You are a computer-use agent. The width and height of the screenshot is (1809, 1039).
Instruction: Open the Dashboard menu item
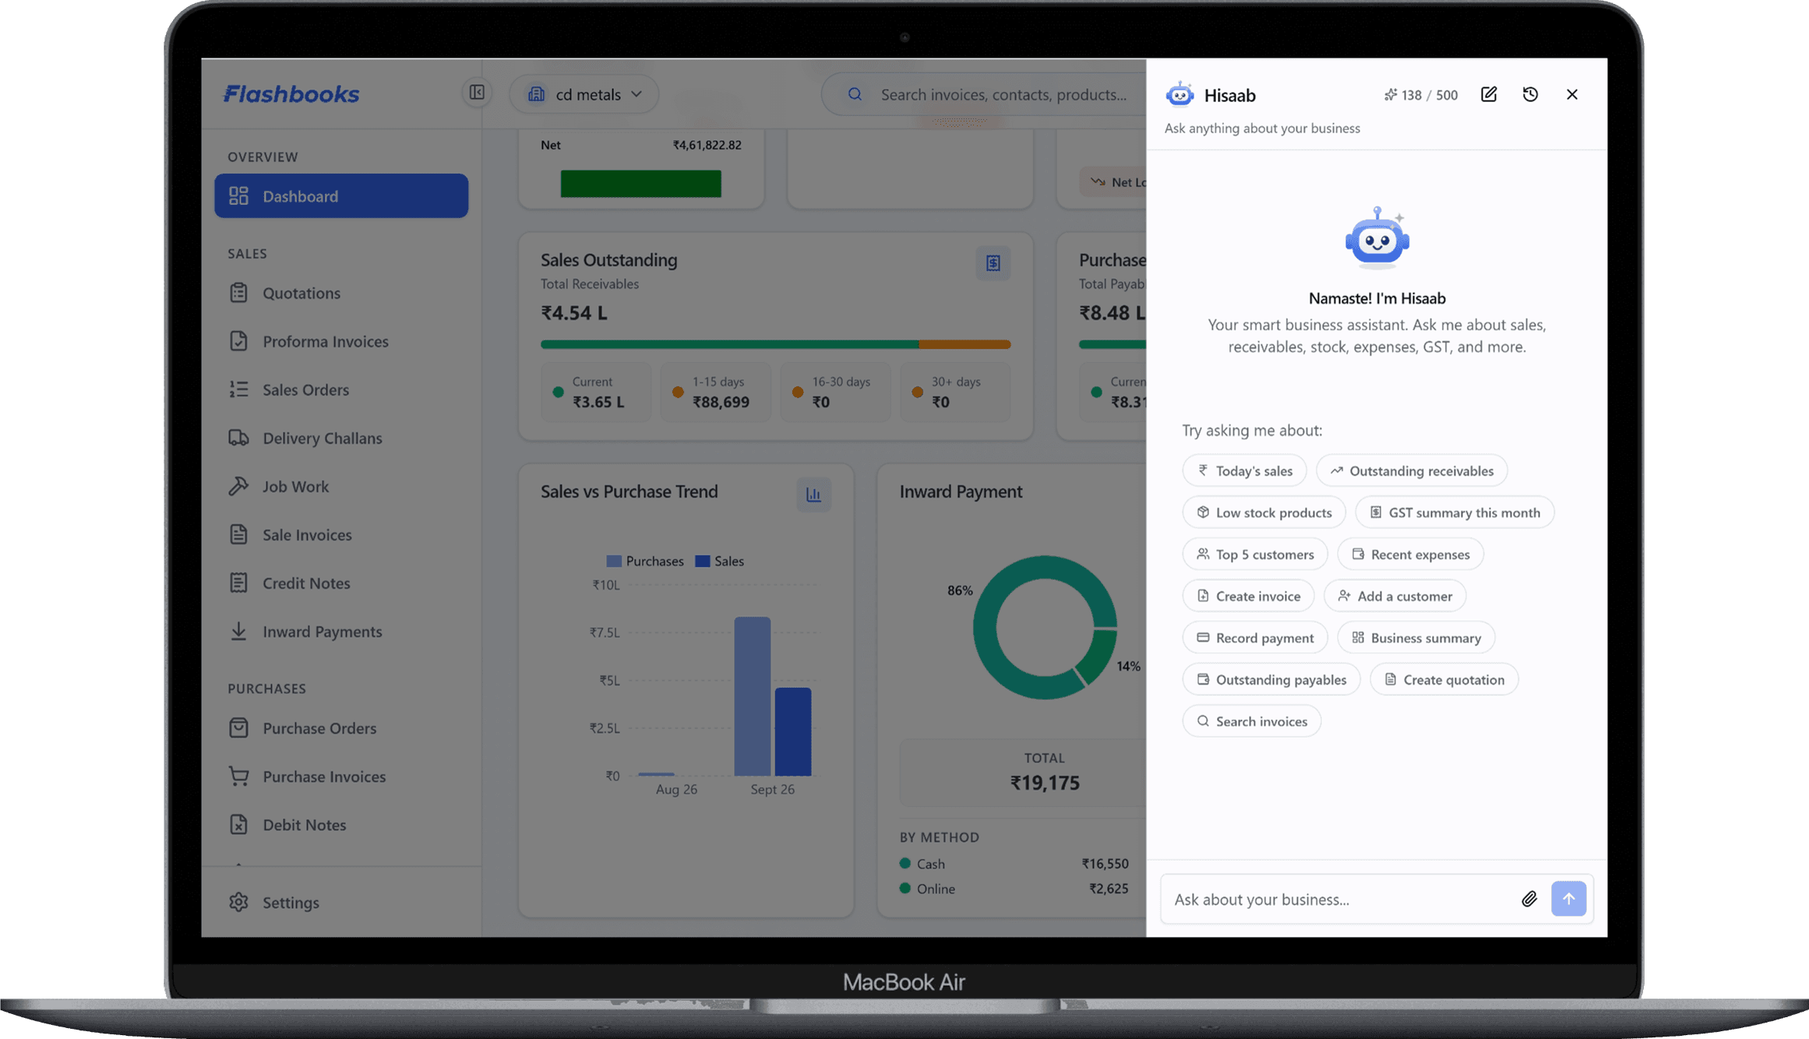pyautogui.click(x=341, y=195)
